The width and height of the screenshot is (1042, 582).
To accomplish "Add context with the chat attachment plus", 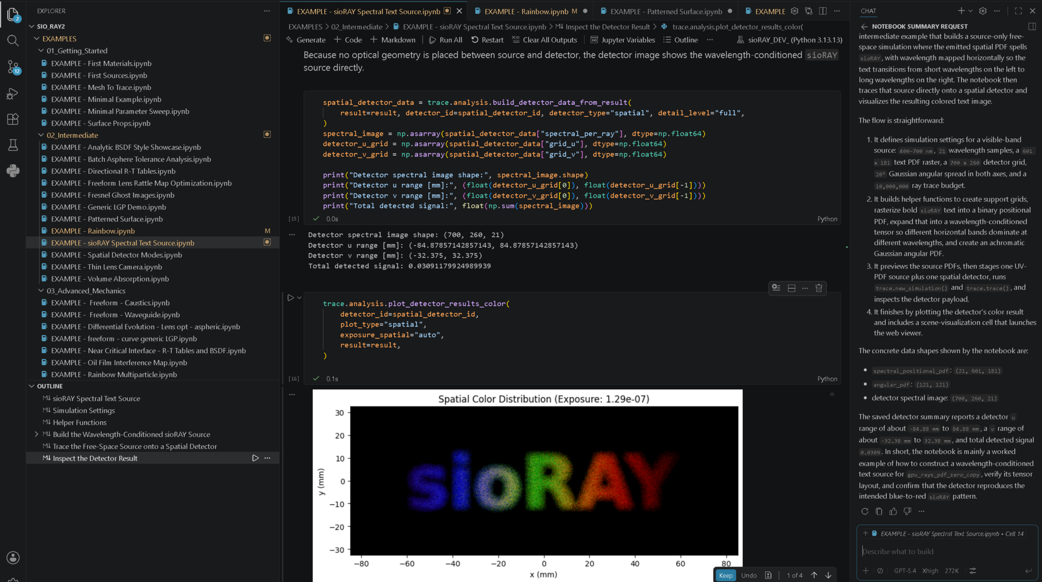I will 865,571.
